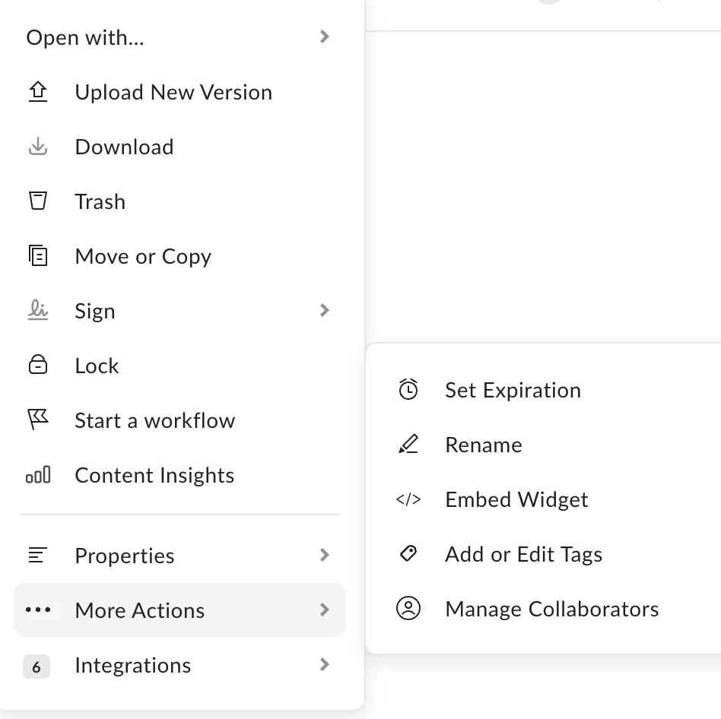
Task: Expand the Sign submenu chevron
Action: [325, 310]
